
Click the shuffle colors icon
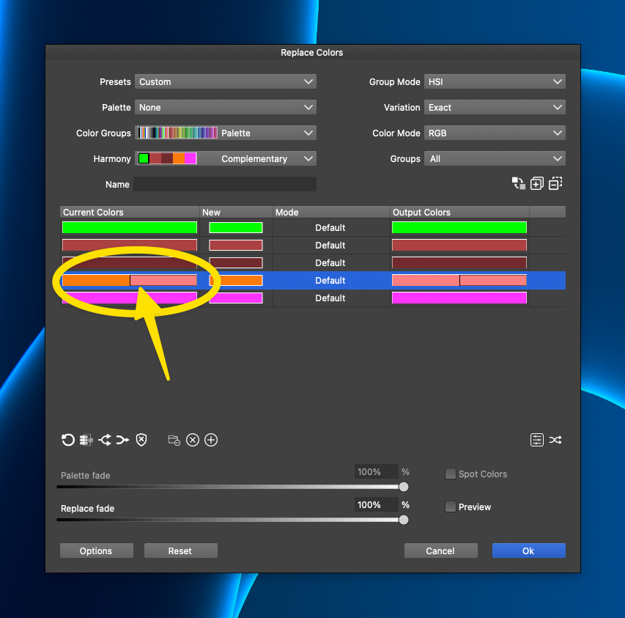coord(556,440)
